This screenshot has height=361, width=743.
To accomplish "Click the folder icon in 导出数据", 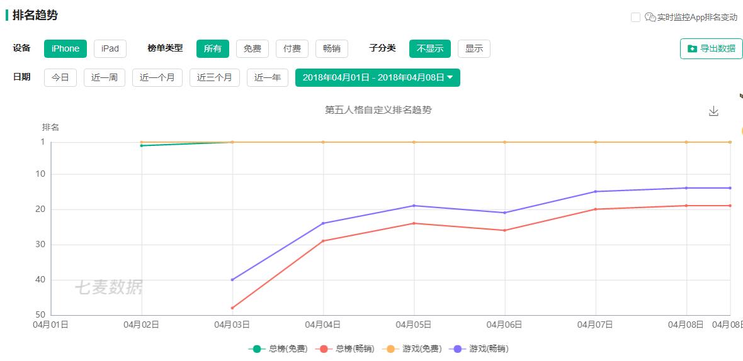I will 692,48.
